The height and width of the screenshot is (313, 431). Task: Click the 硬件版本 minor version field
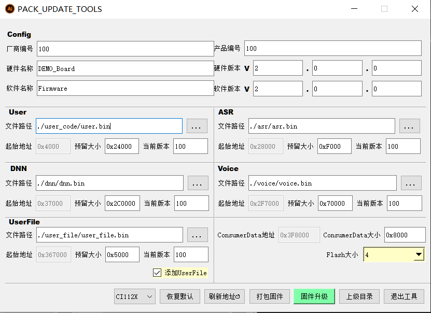pyautogui.click(x=337, y=68)
